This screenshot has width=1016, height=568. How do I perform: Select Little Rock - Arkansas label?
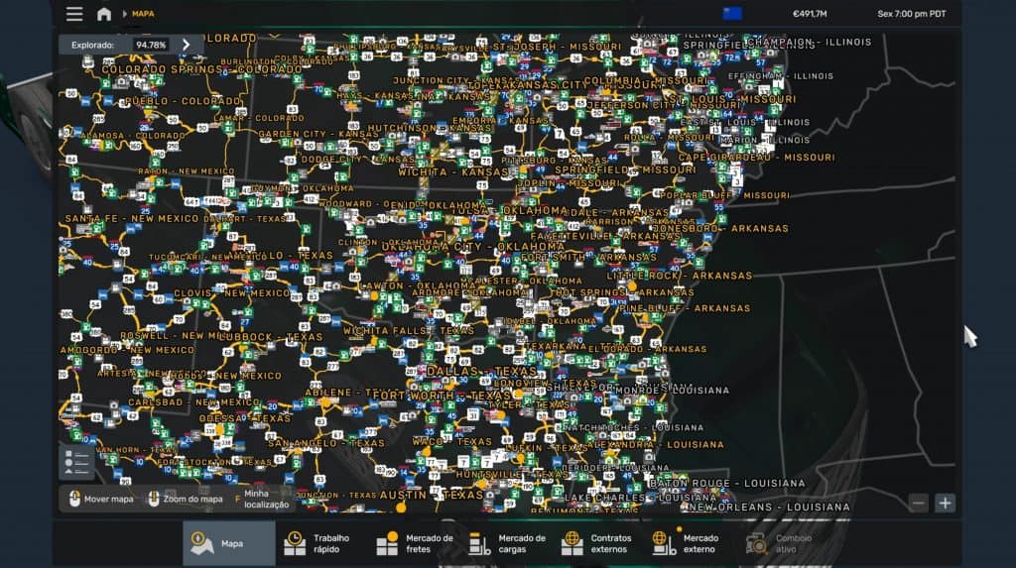[x=680, y=276]
